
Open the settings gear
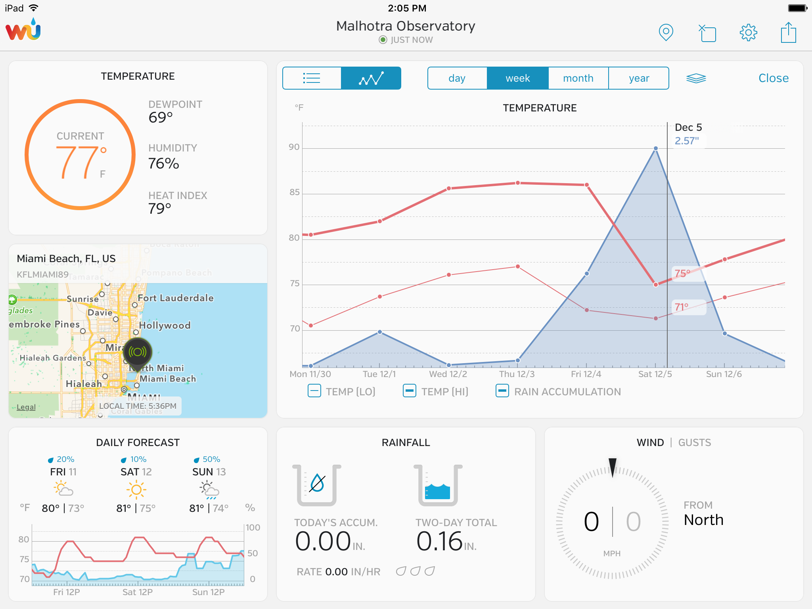pos(748,33)
